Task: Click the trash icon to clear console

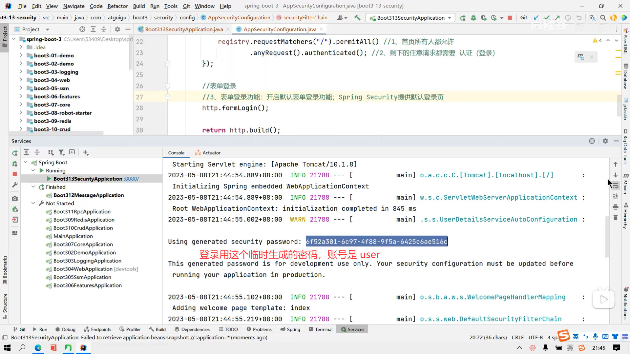Action: click(616, 218)
